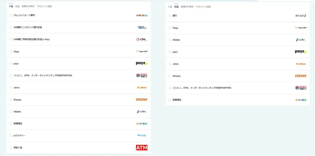Image resolution: width=315 pixels, height=156 pixels.
Task: Open the 入金 tab in the right panel
Action: (x=170, y=7)
